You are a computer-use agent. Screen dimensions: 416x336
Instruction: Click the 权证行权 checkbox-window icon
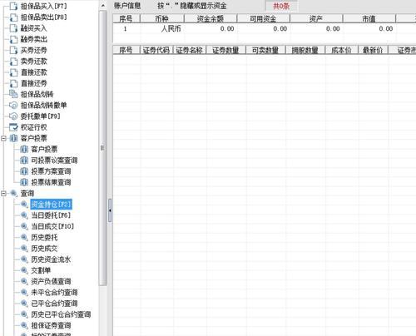(x=13, y=127)
